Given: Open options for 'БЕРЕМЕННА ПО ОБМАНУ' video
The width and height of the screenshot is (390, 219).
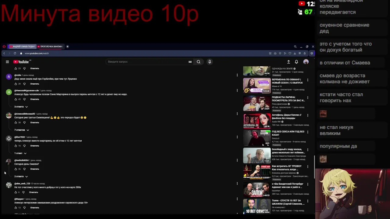Looking at the screenshot, I should 307,80.
